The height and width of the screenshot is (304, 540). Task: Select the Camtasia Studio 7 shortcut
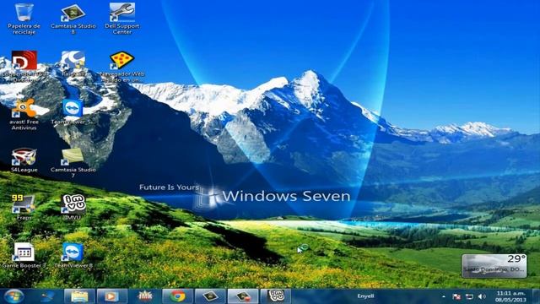[x=73, y=163]
